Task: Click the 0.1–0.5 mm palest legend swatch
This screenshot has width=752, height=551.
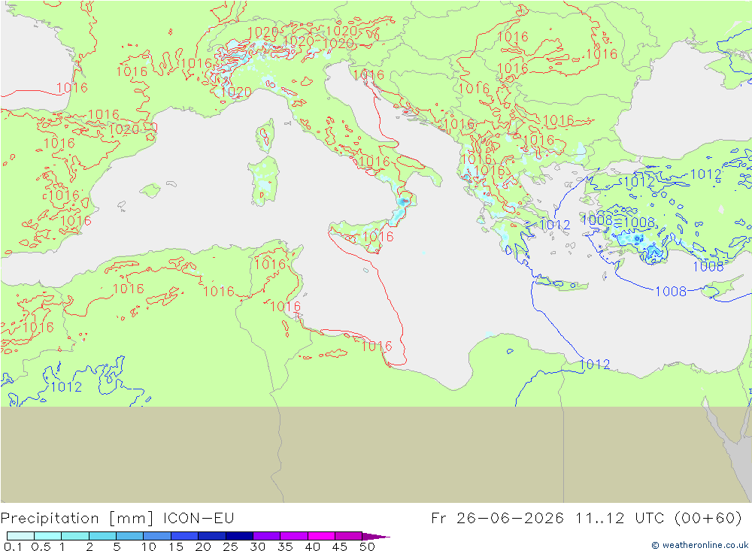Action: pos(20,536)
